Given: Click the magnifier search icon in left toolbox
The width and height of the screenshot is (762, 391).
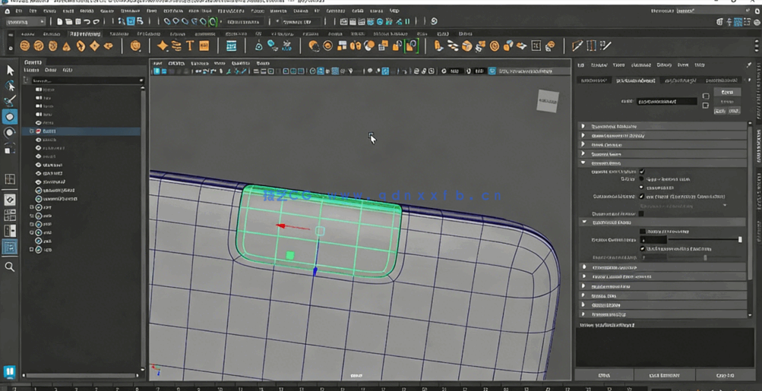Looking at the screenshot, I should pos(10,266).
